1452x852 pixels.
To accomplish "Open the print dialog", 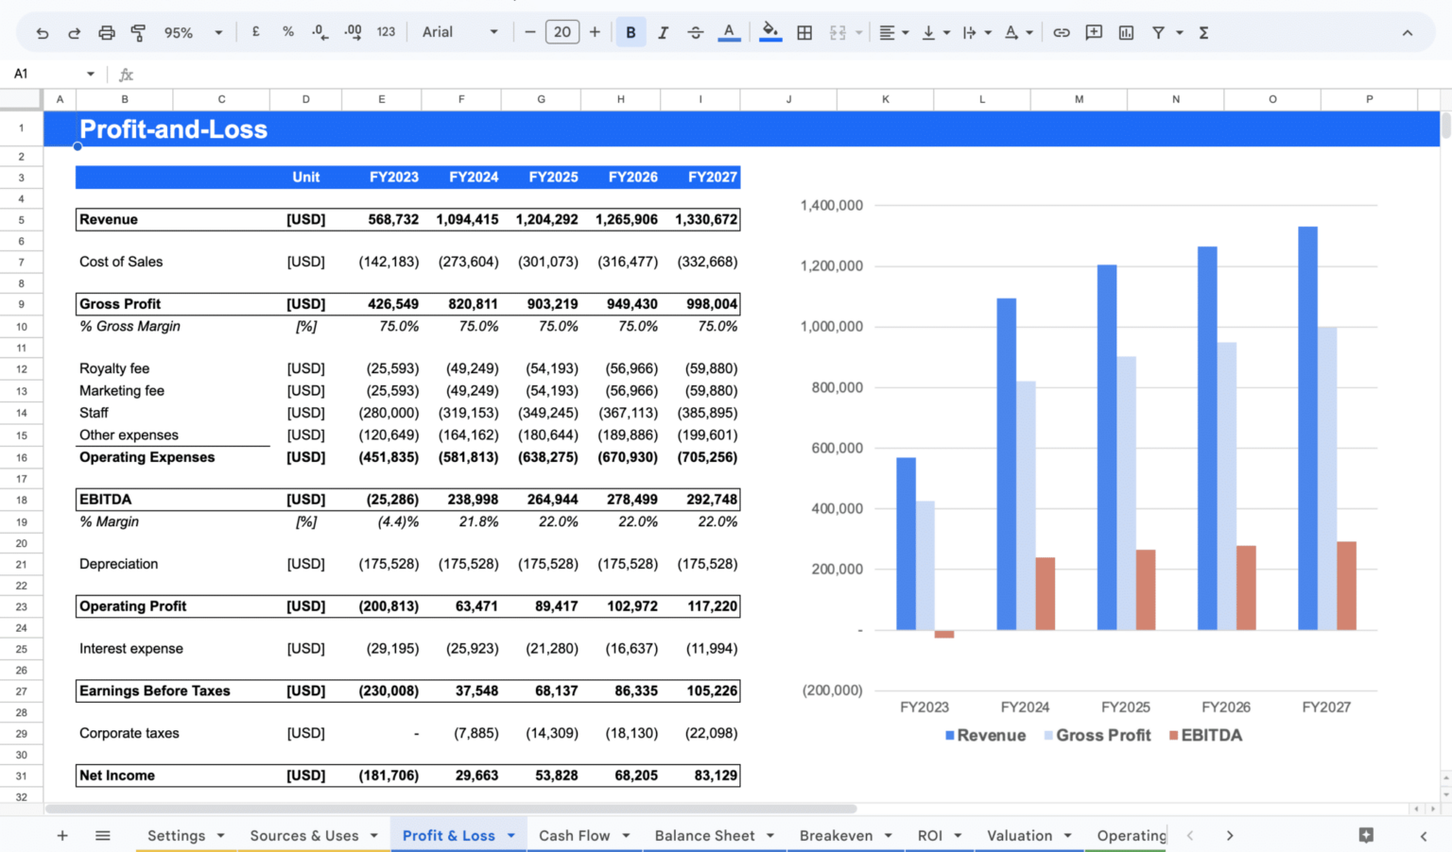I will coord(107,31).
